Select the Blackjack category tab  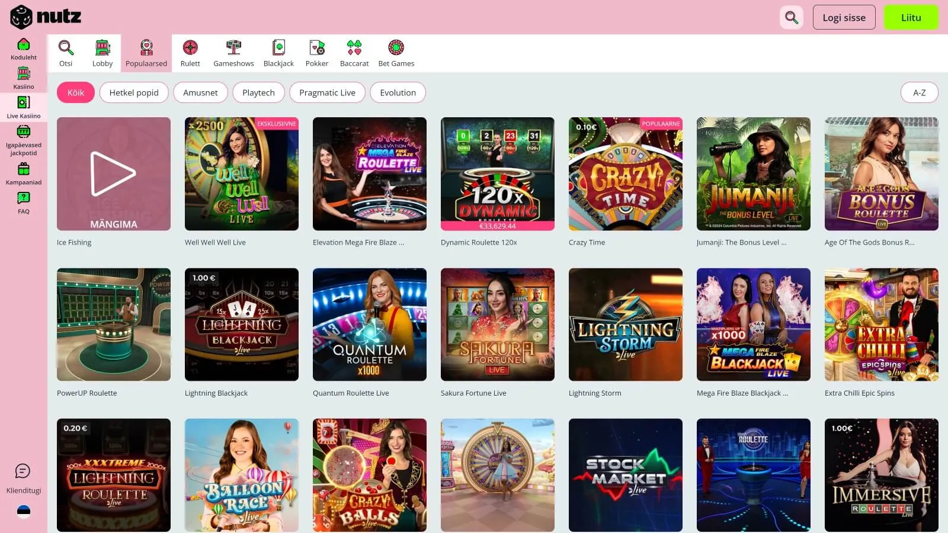[278, 53]
